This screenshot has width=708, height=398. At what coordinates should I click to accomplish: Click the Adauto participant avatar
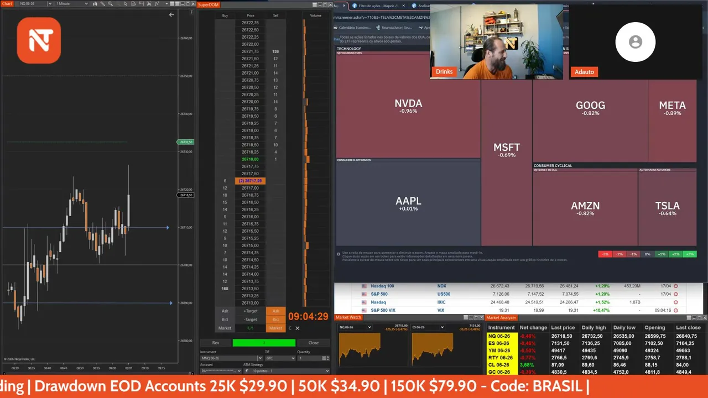coord(635,42)
